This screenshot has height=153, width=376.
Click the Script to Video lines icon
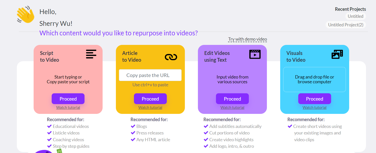91,54
